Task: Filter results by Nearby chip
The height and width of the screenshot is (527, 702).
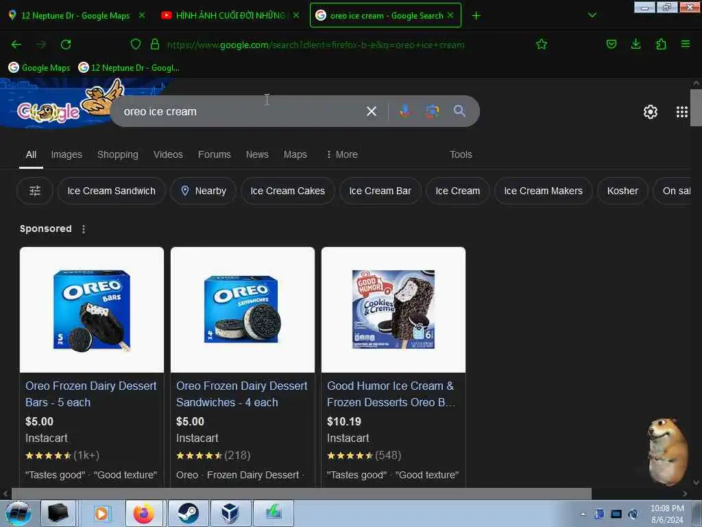Action: pyautogui.click(x=203, y=191)
